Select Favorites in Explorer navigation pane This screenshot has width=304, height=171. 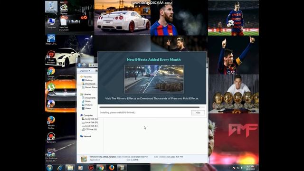(86, 77)
